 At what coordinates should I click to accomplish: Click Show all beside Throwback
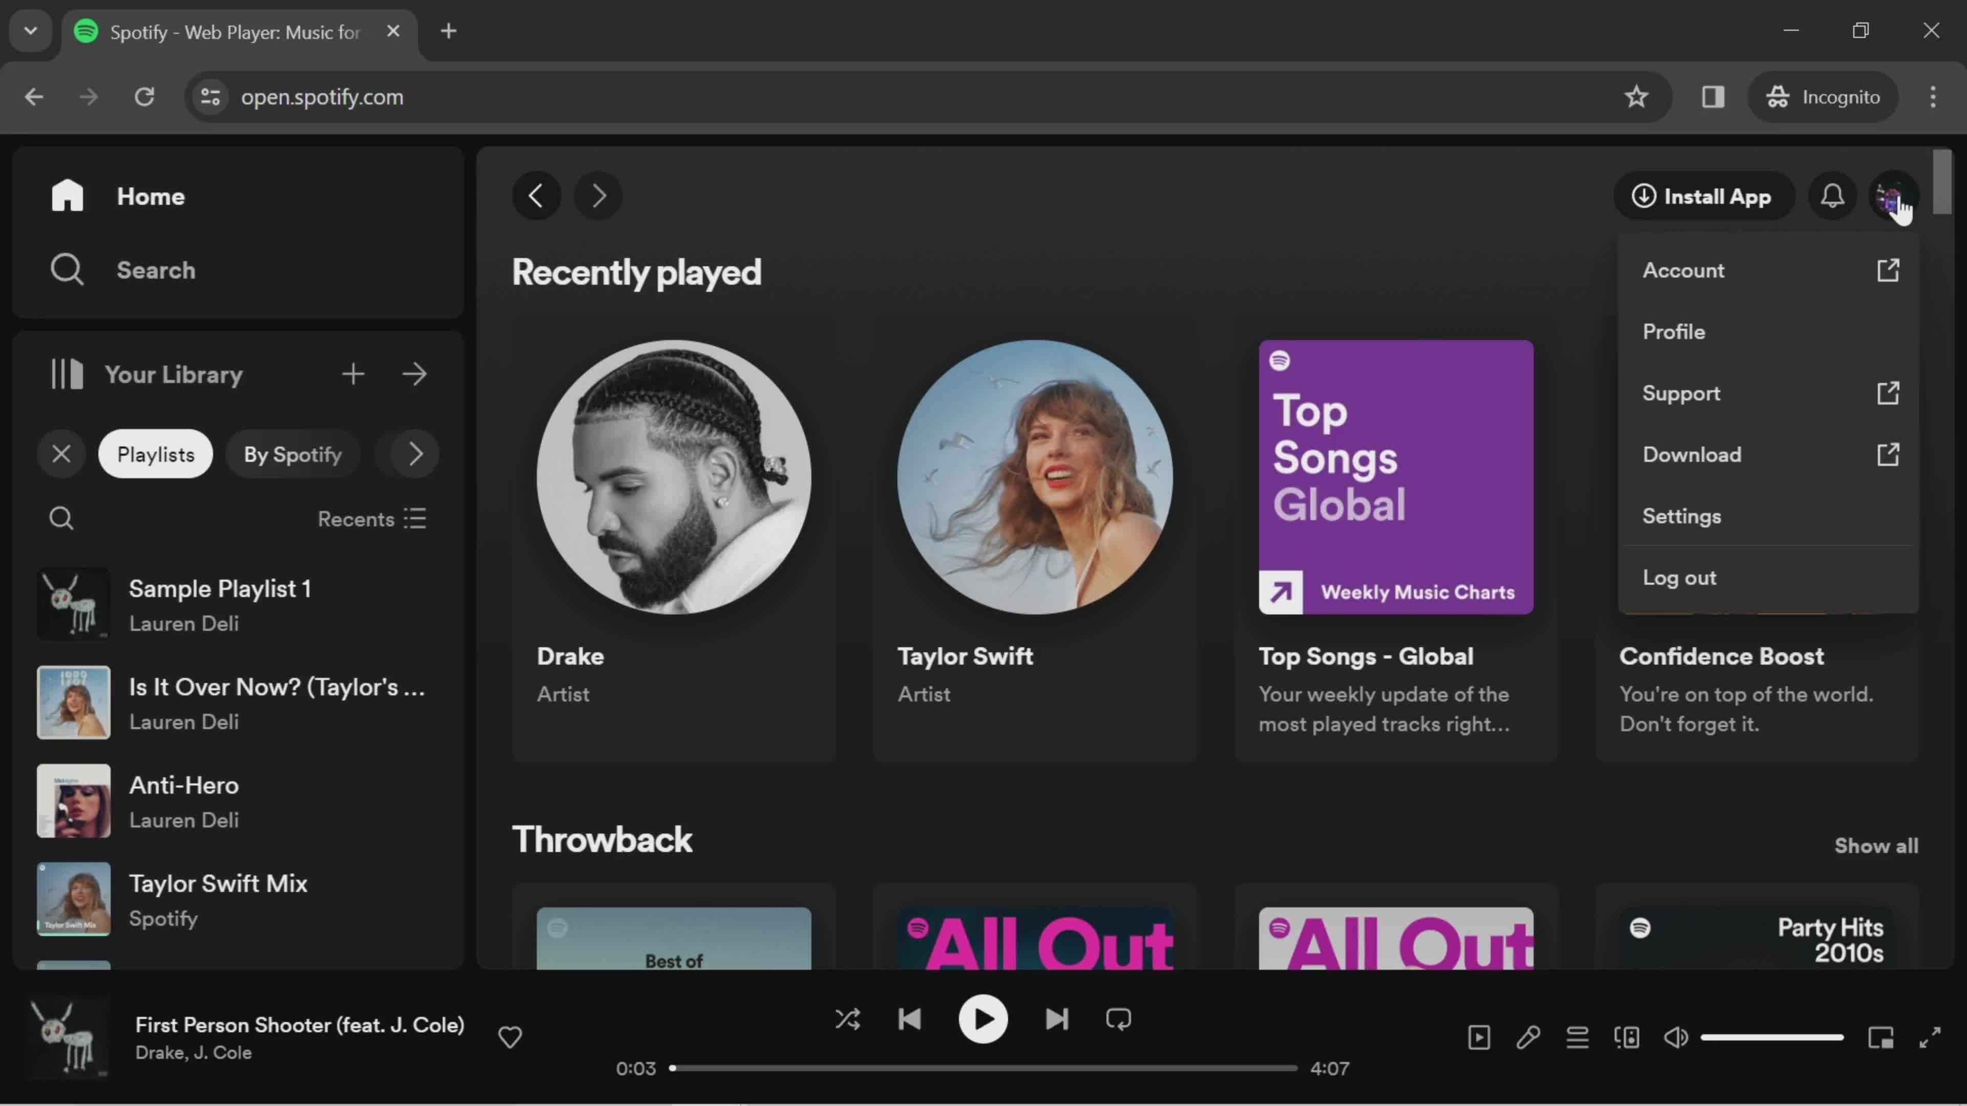tap(1875, 846)
